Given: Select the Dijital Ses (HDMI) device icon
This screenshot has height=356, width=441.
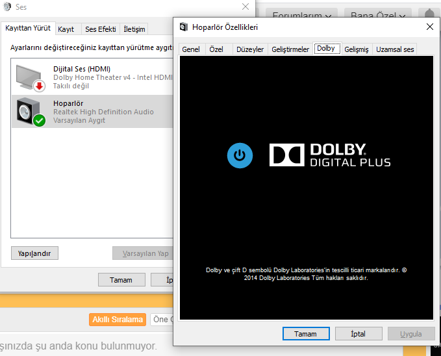Looking at the screenshot, I should click(29, 77).
